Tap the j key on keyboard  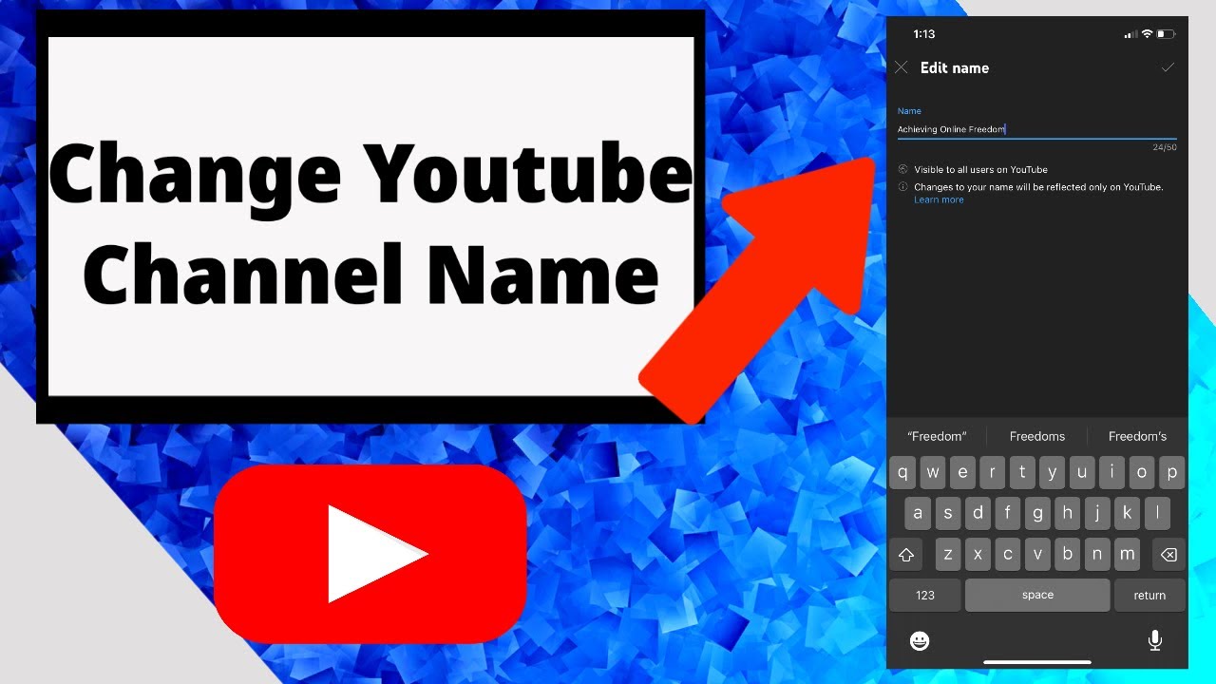point(1097,513)
